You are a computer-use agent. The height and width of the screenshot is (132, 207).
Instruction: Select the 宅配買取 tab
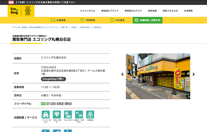tap(88, 20)
